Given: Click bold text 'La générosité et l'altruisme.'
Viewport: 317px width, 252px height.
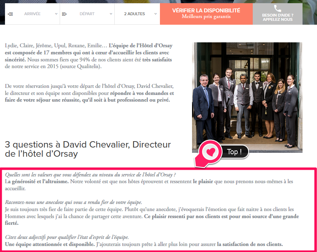Looking at the screenshot, I should point(37,182).
